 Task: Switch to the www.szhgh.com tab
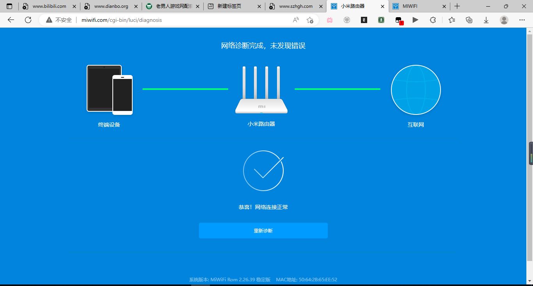coord(296,6)
